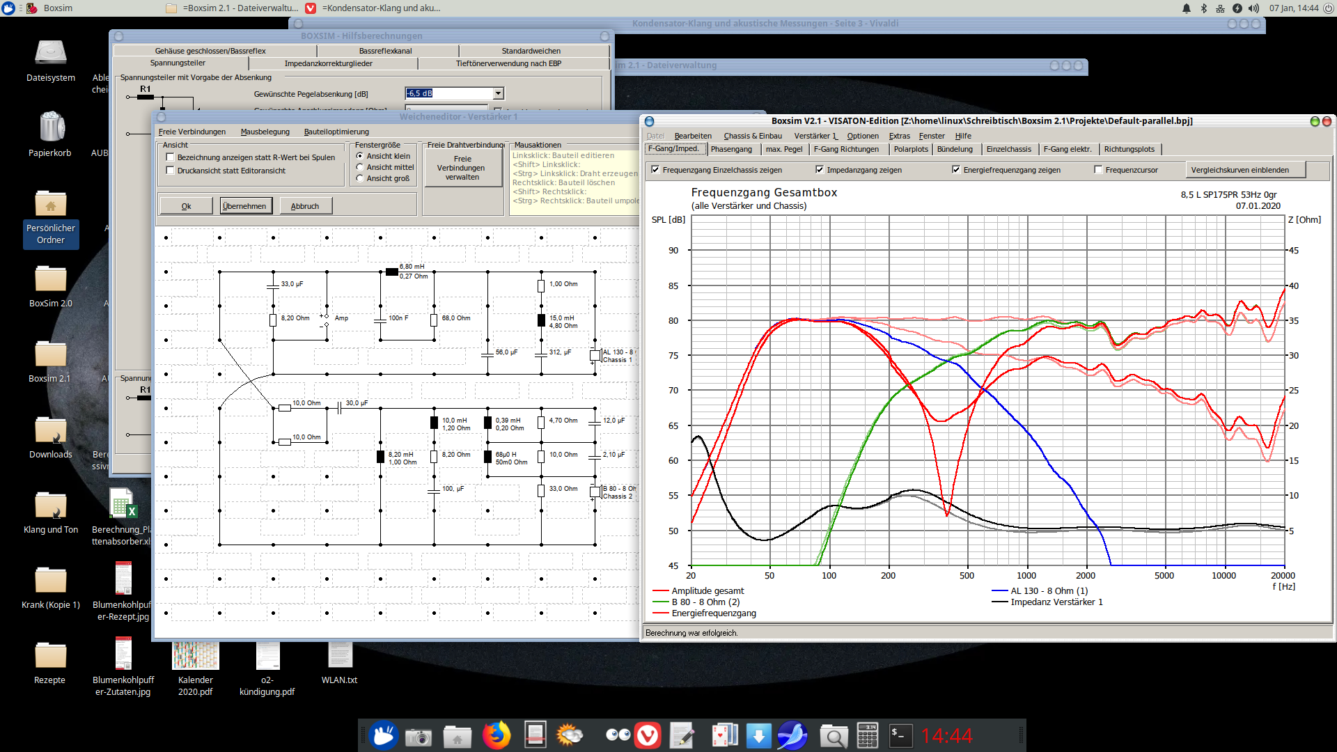Screen dimensions: 1337x752
Task: Open Vivaldi browser from the dock
Action: click(648, 735)
